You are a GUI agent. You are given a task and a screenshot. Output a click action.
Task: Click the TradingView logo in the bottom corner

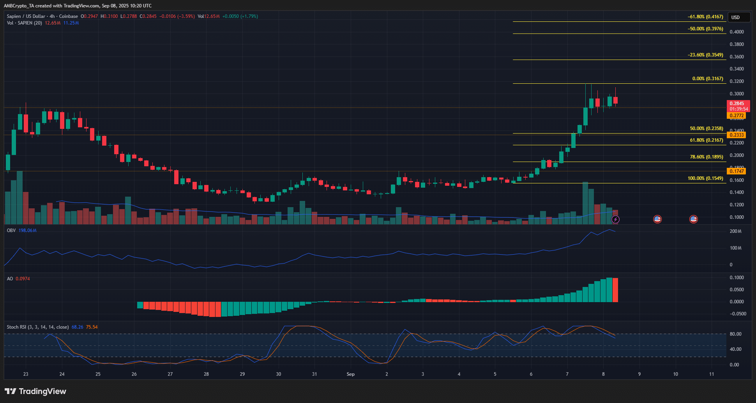pyautogui.click(x=35, y=391)
